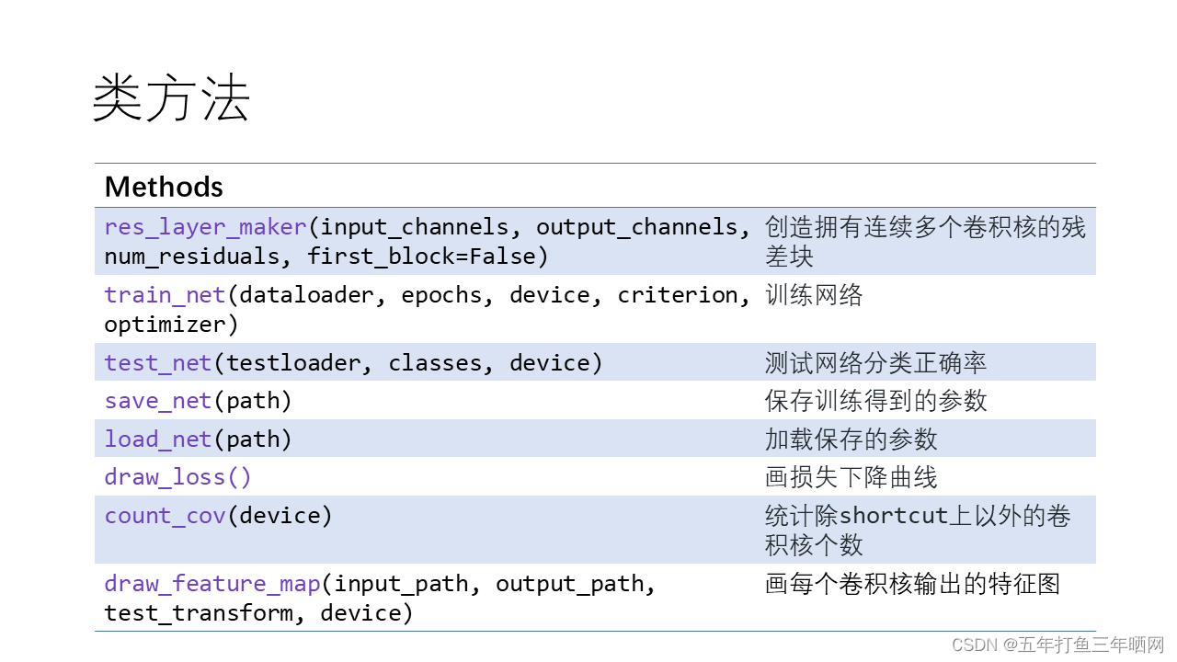Select the save_net method link
The image size is (1177, 662).
coord(157,400)
